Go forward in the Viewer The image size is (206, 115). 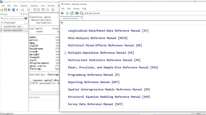point(67,13)
